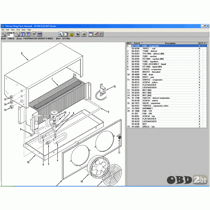Screen dimensions: 210x210
Task: Select the row 'GRILLE - fan'
Action: pos(167,127)
